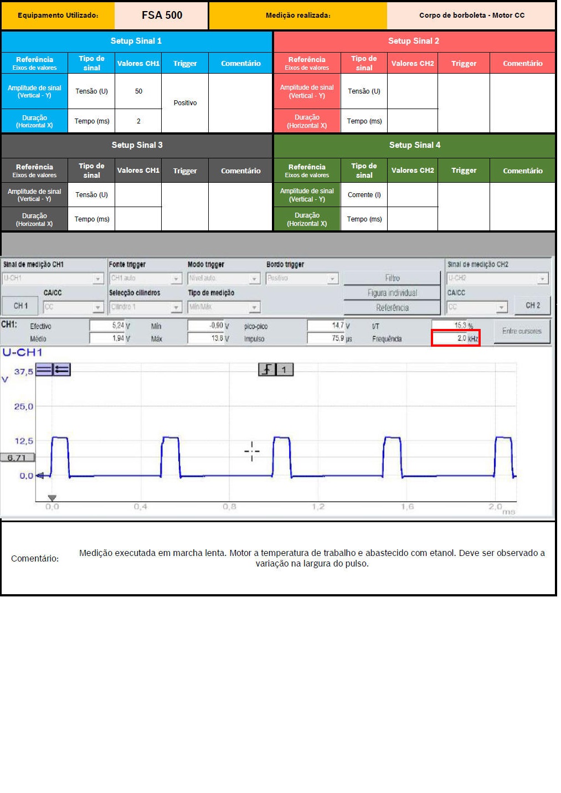
Task: Toggle the CH 2 channel button
Action: (x=532, y=305)
